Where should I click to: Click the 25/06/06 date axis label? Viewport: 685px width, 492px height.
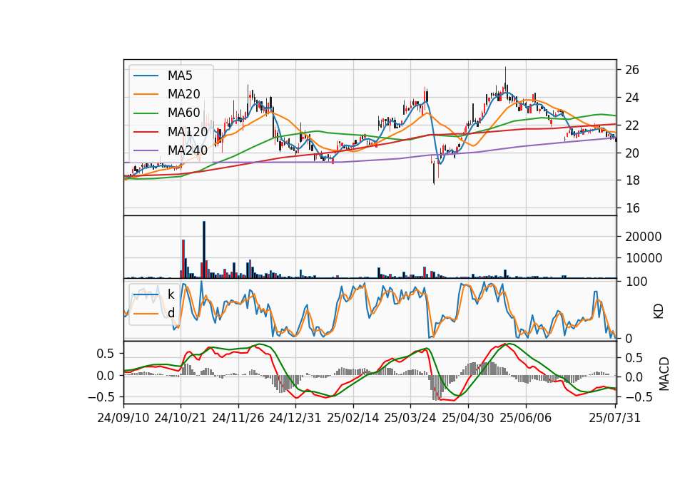point(526,418)
